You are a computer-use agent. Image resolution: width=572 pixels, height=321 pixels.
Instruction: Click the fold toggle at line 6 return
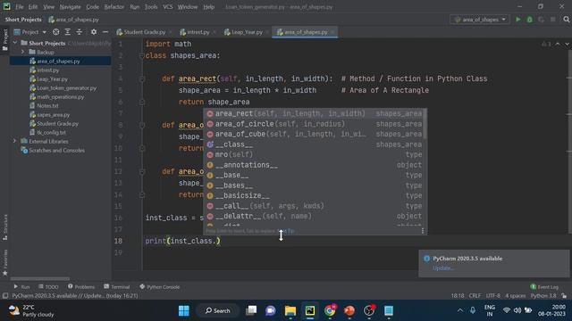142,103
